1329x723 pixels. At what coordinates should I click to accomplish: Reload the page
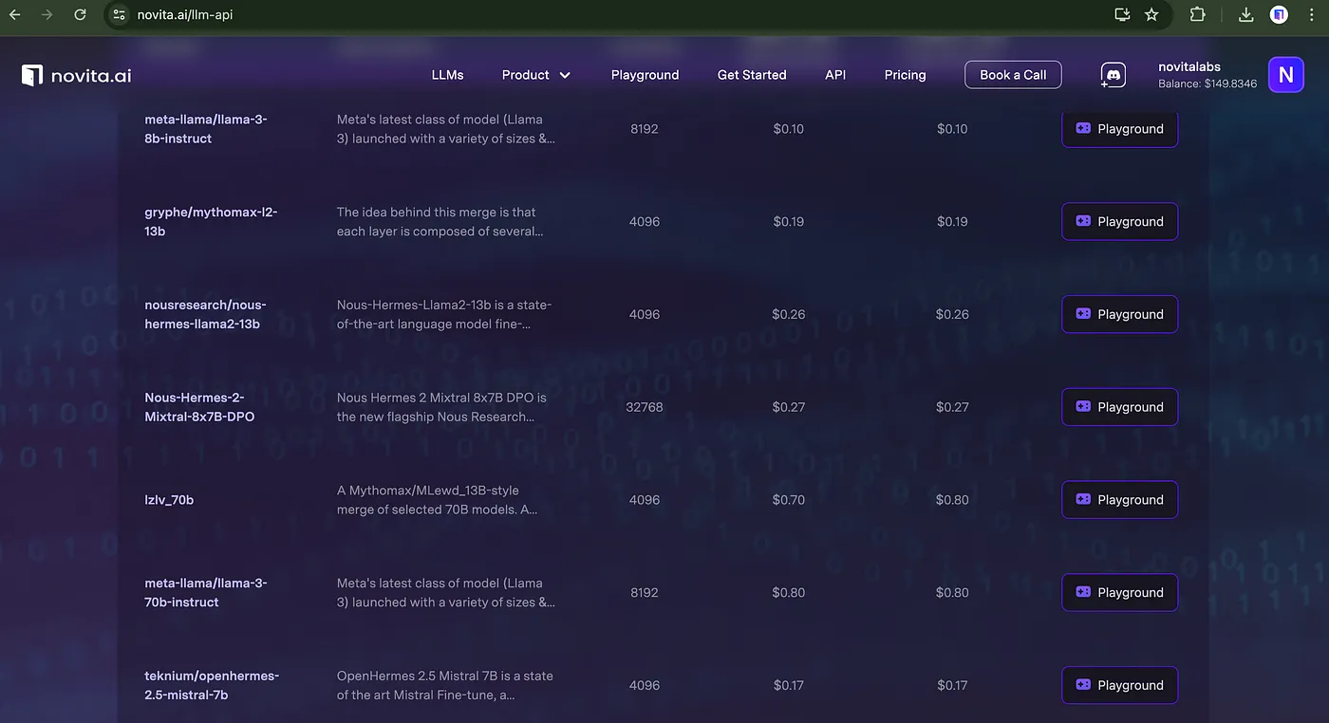click(x=80, y=15)
